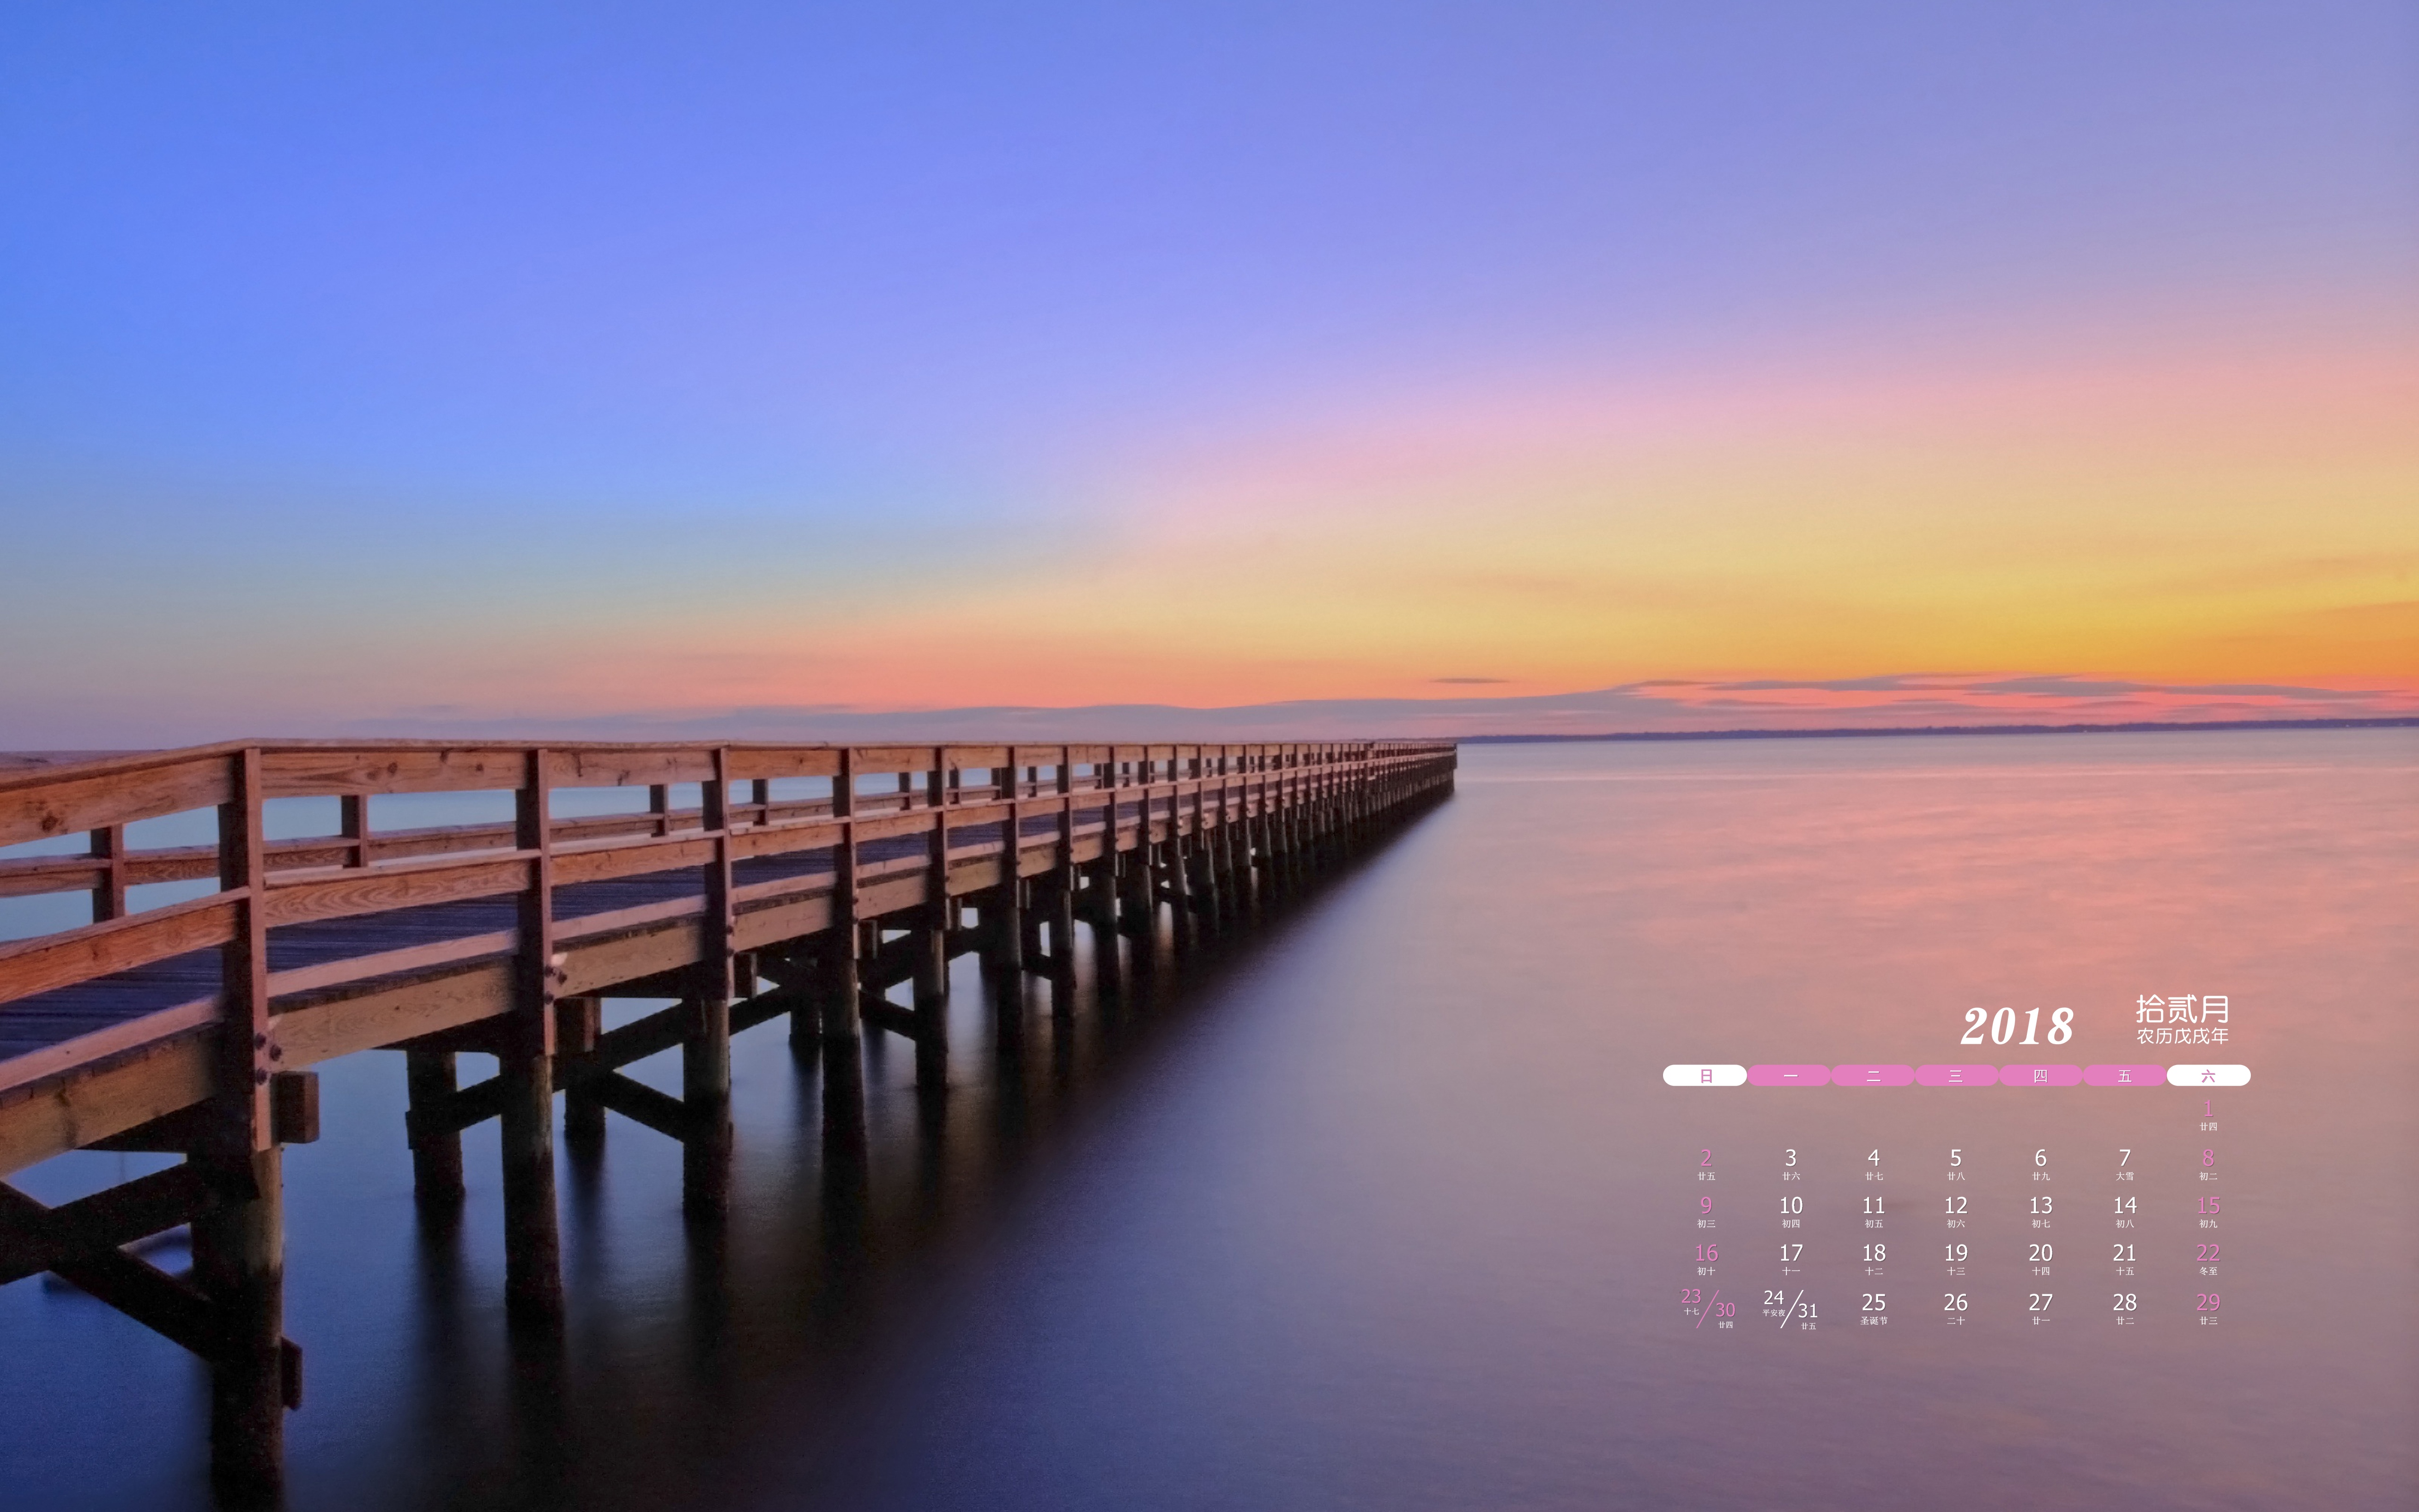Image resolution: width=2419 pixels, height=1512 pixels.
Task: Click the 农历戊戌年 lunar year label
Action: (2182, 1036)
